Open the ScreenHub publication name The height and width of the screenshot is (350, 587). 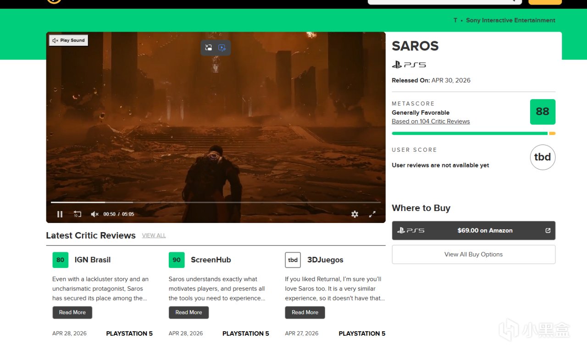(x=211, y=260)
